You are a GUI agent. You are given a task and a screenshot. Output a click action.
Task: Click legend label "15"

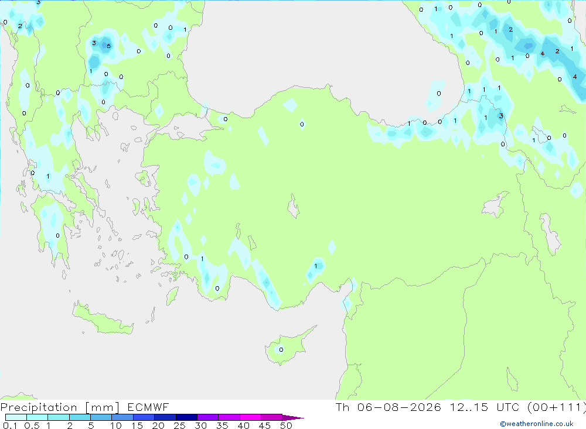coord(137,425)
